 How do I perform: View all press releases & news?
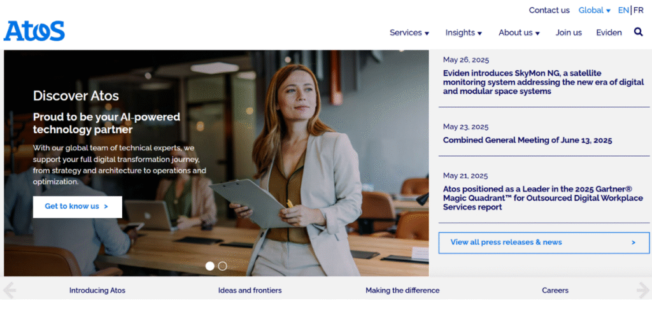point(544,243)
